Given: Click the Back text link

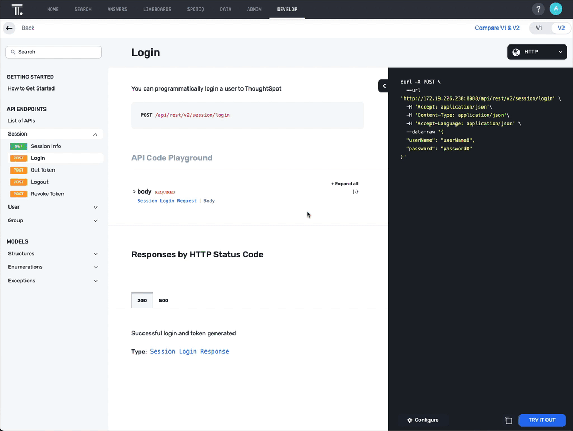Looking at the screenshot, I should pyautogui.click(x=28, y=28).
